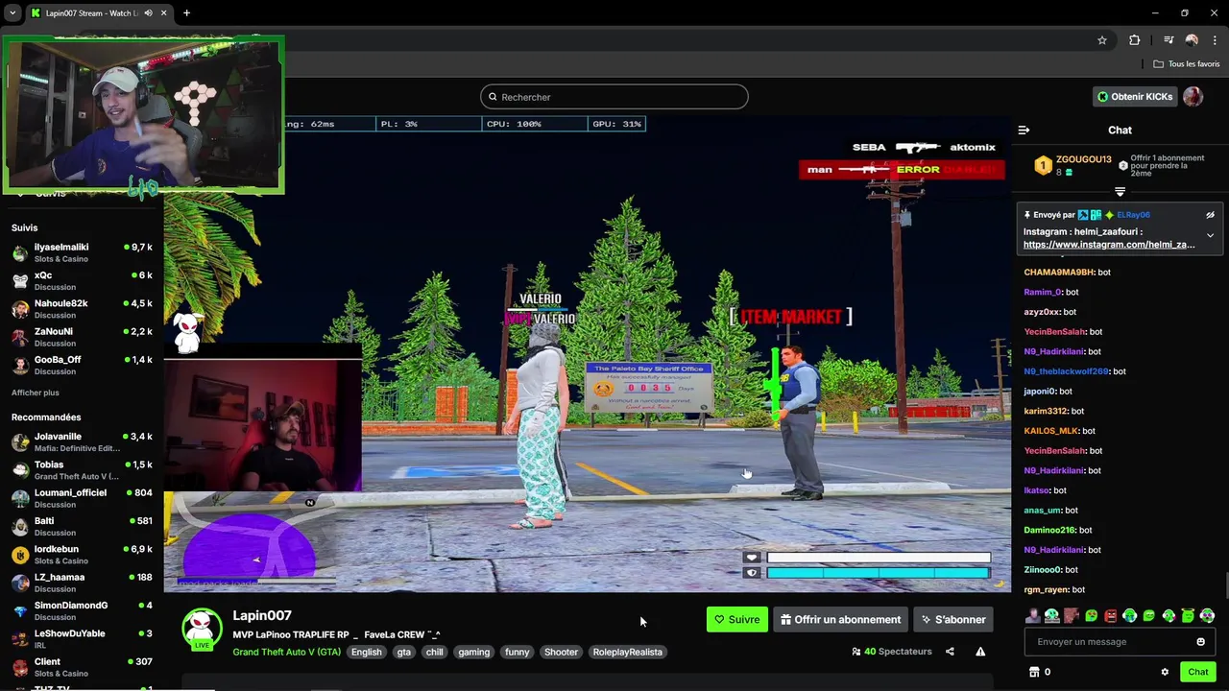Click Obtenir KICKs button

pos(1134,97)
